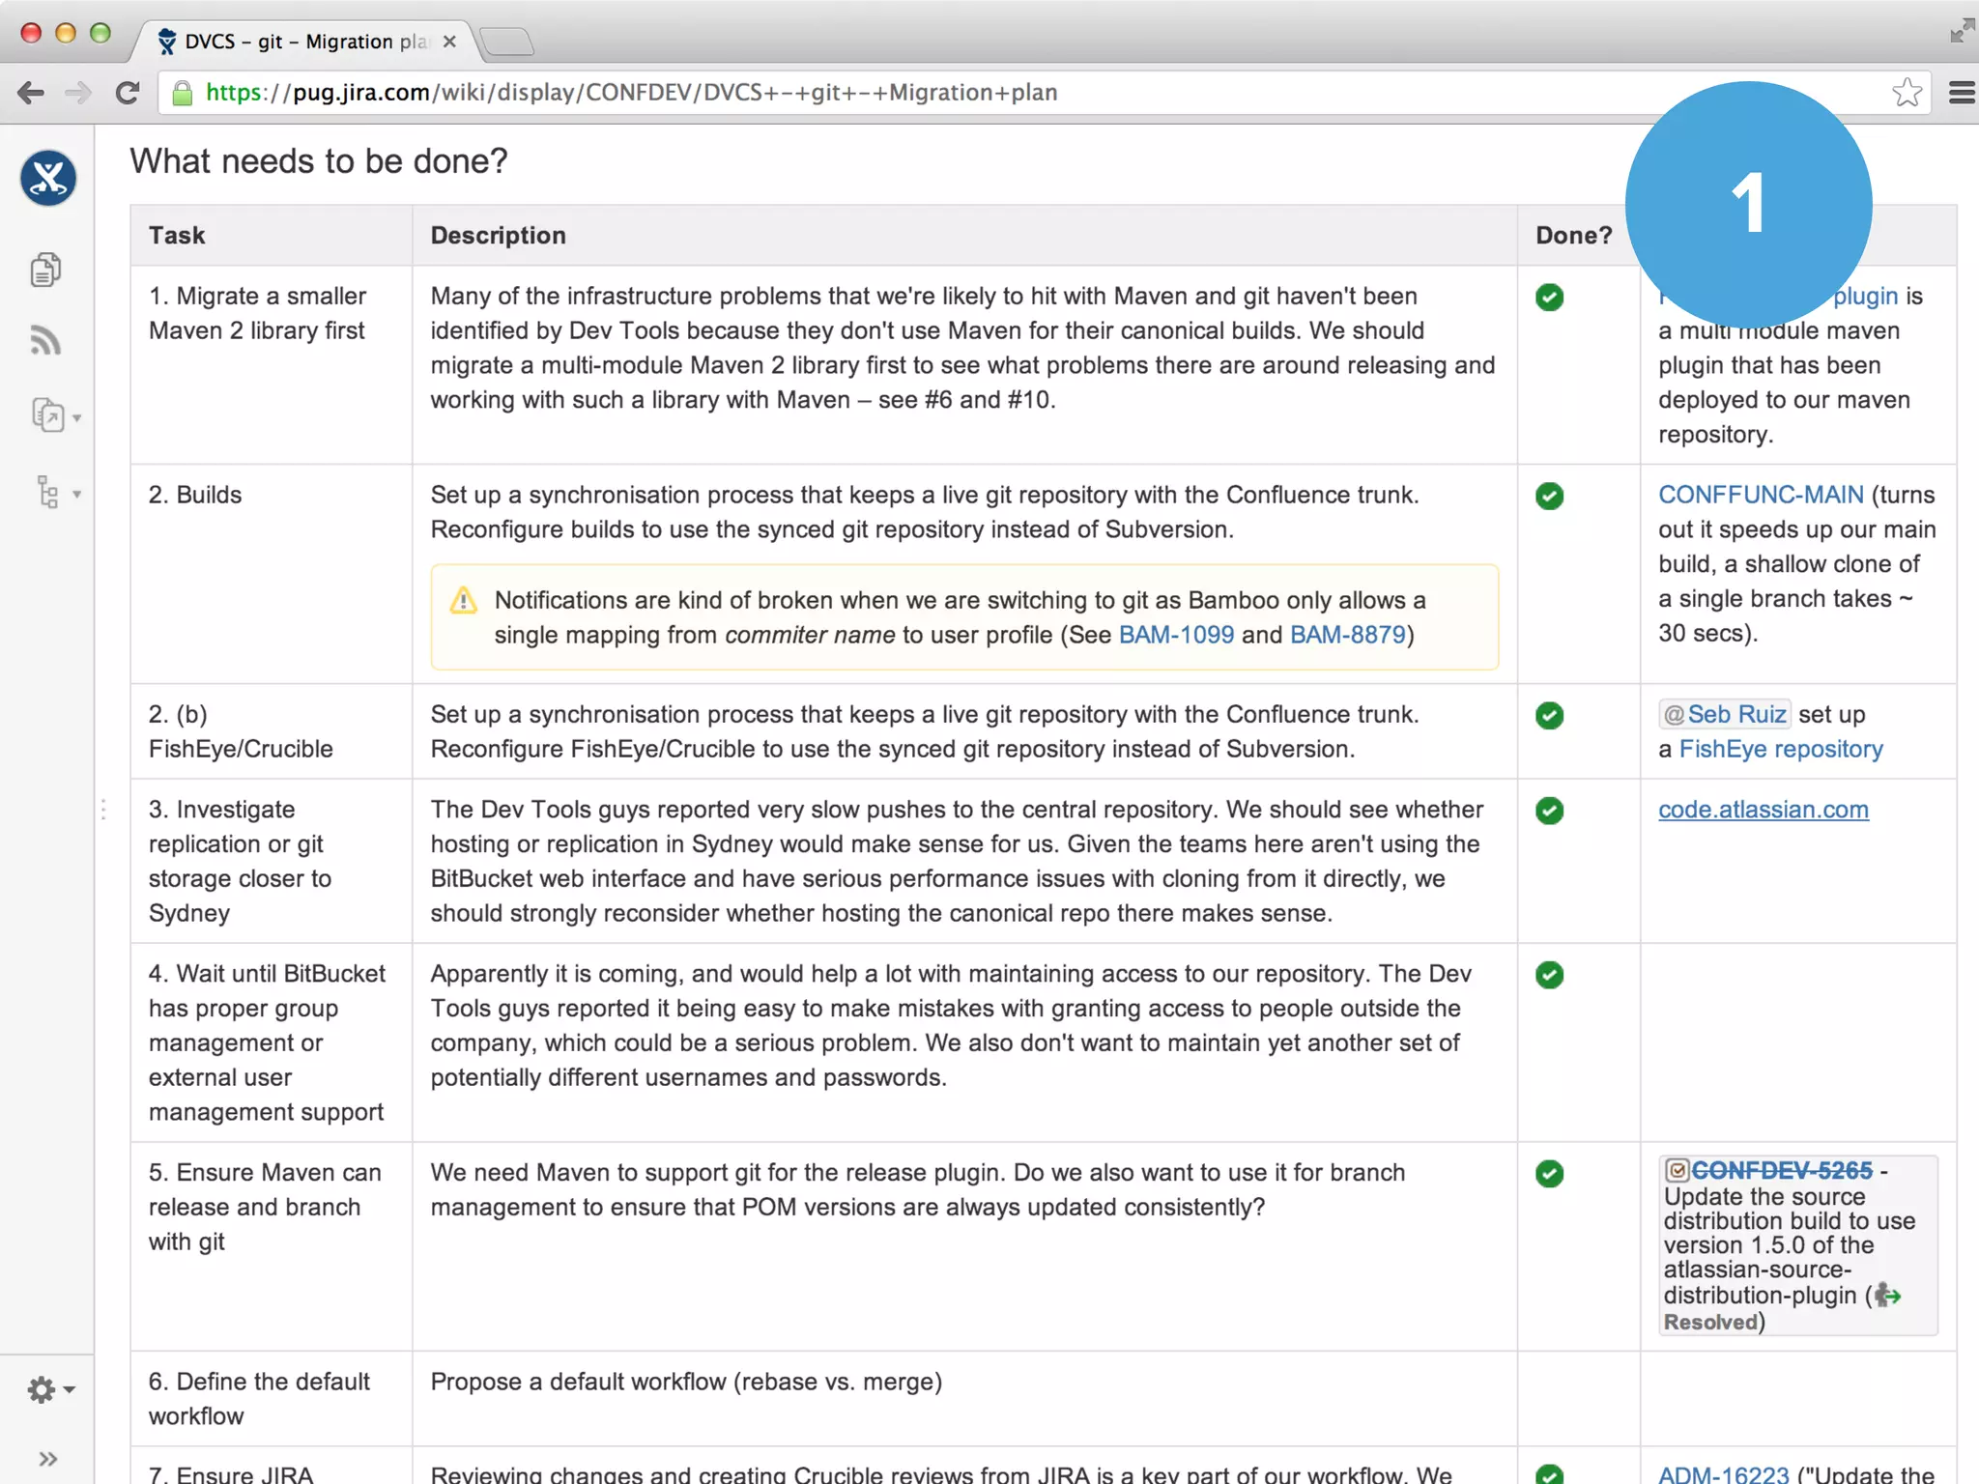Open Chrome hamburger menu
Screen dimensions: 1979x1484
[x=1961, y=93]
